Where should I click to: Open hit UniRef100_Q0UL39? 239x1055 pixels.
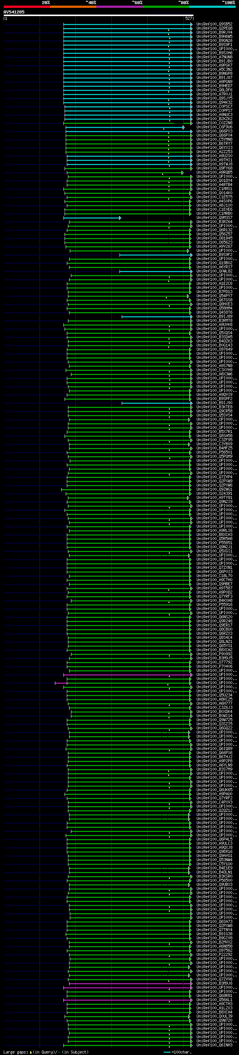[x=214, y=1016]
